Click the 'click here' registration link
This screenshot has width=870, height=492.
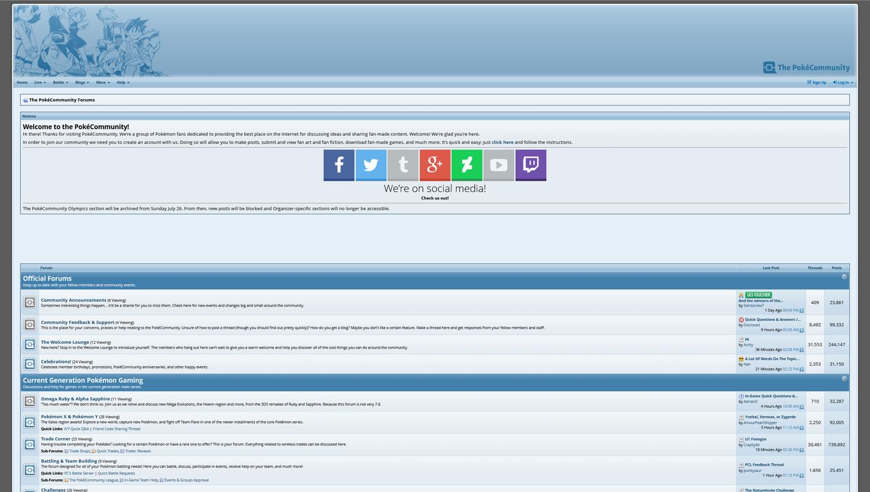(502, 142)
